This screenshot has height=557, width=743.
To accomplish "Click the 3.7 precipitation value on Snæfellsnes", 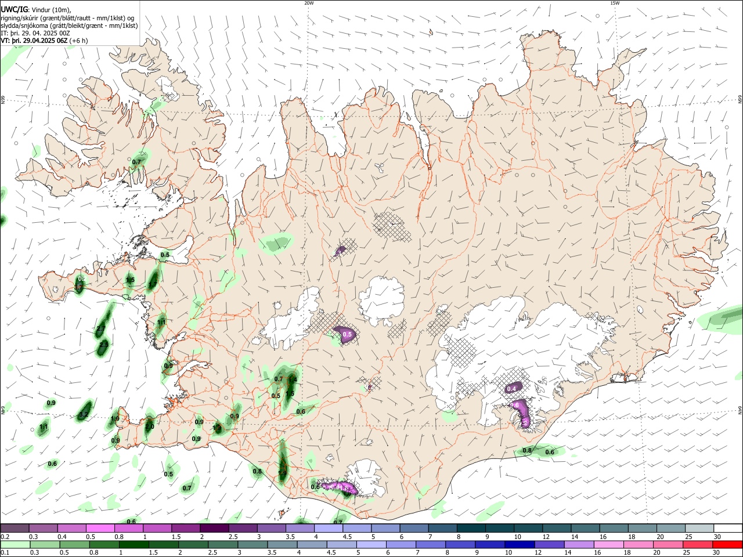I will (80, 286).
